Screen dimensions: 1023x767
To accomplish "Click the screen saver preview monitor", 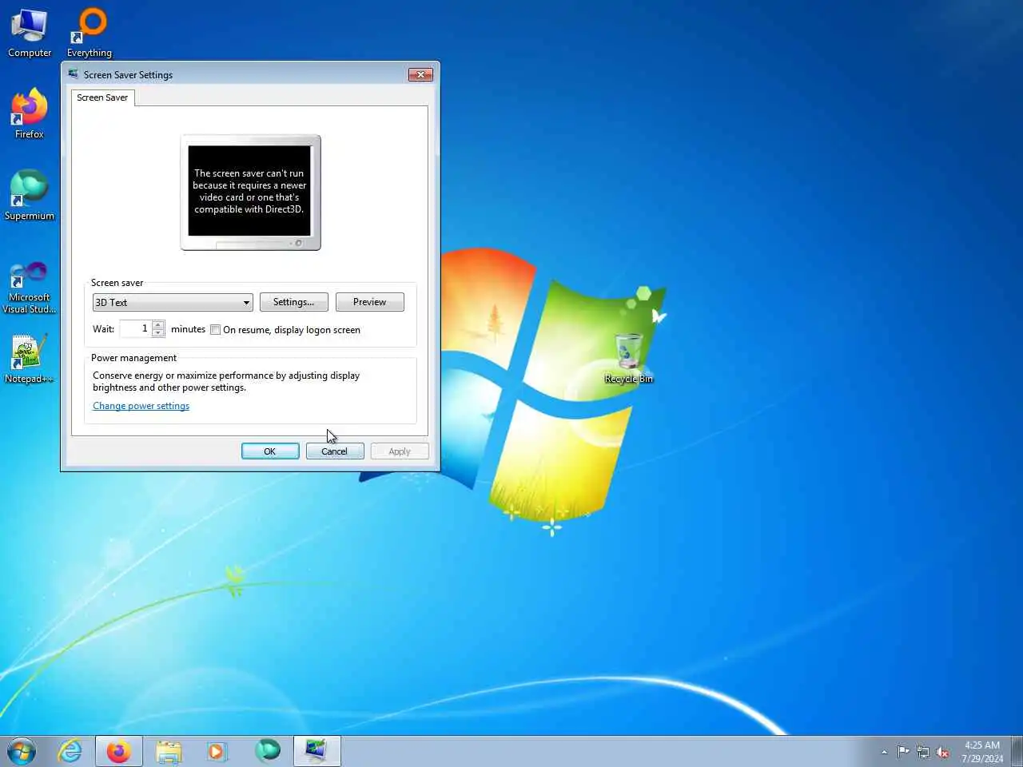I will pyautogui.click(x=250, y=192).
